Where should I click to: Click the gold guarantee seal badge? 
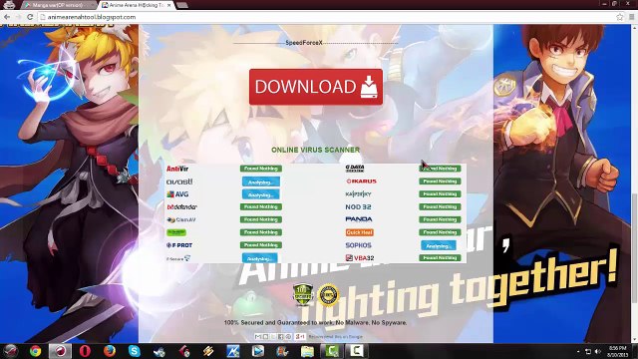pos(328,295)
